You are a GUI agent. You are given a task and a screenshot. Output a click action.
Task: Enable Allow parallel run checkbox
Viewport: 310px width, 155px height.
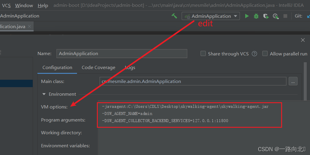(265, 53)
